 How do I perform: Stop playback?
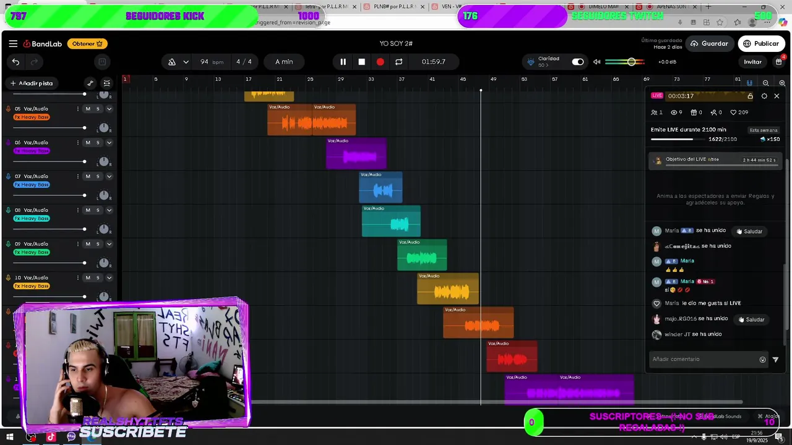(361, 62)
